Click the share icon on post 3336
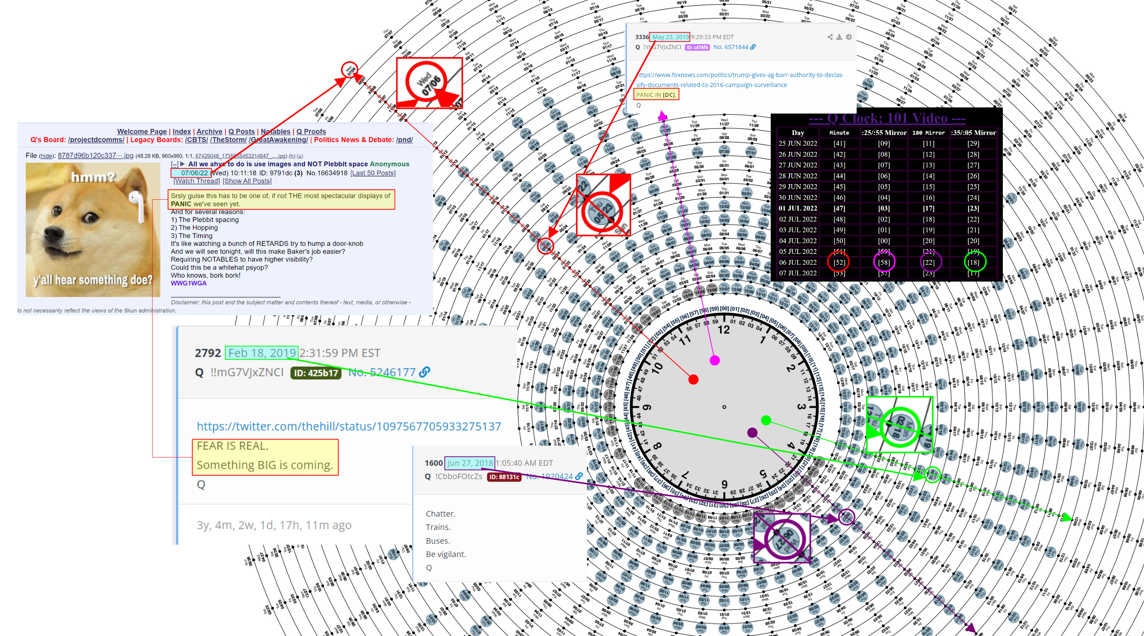Screen dimensions: 1144x636 tap(829, 37)
